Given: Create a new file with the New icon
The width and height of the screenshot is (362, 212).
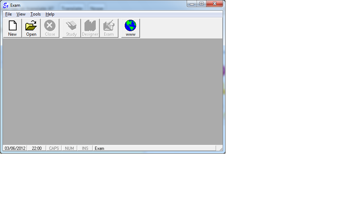Looking at the screenshot, I should click(x=12, y=28).
